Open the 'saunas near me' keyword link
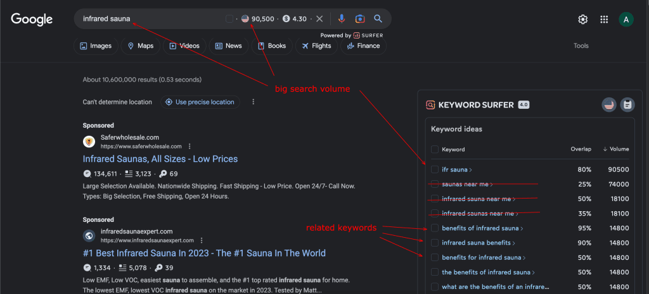 (x=468, y=185)
